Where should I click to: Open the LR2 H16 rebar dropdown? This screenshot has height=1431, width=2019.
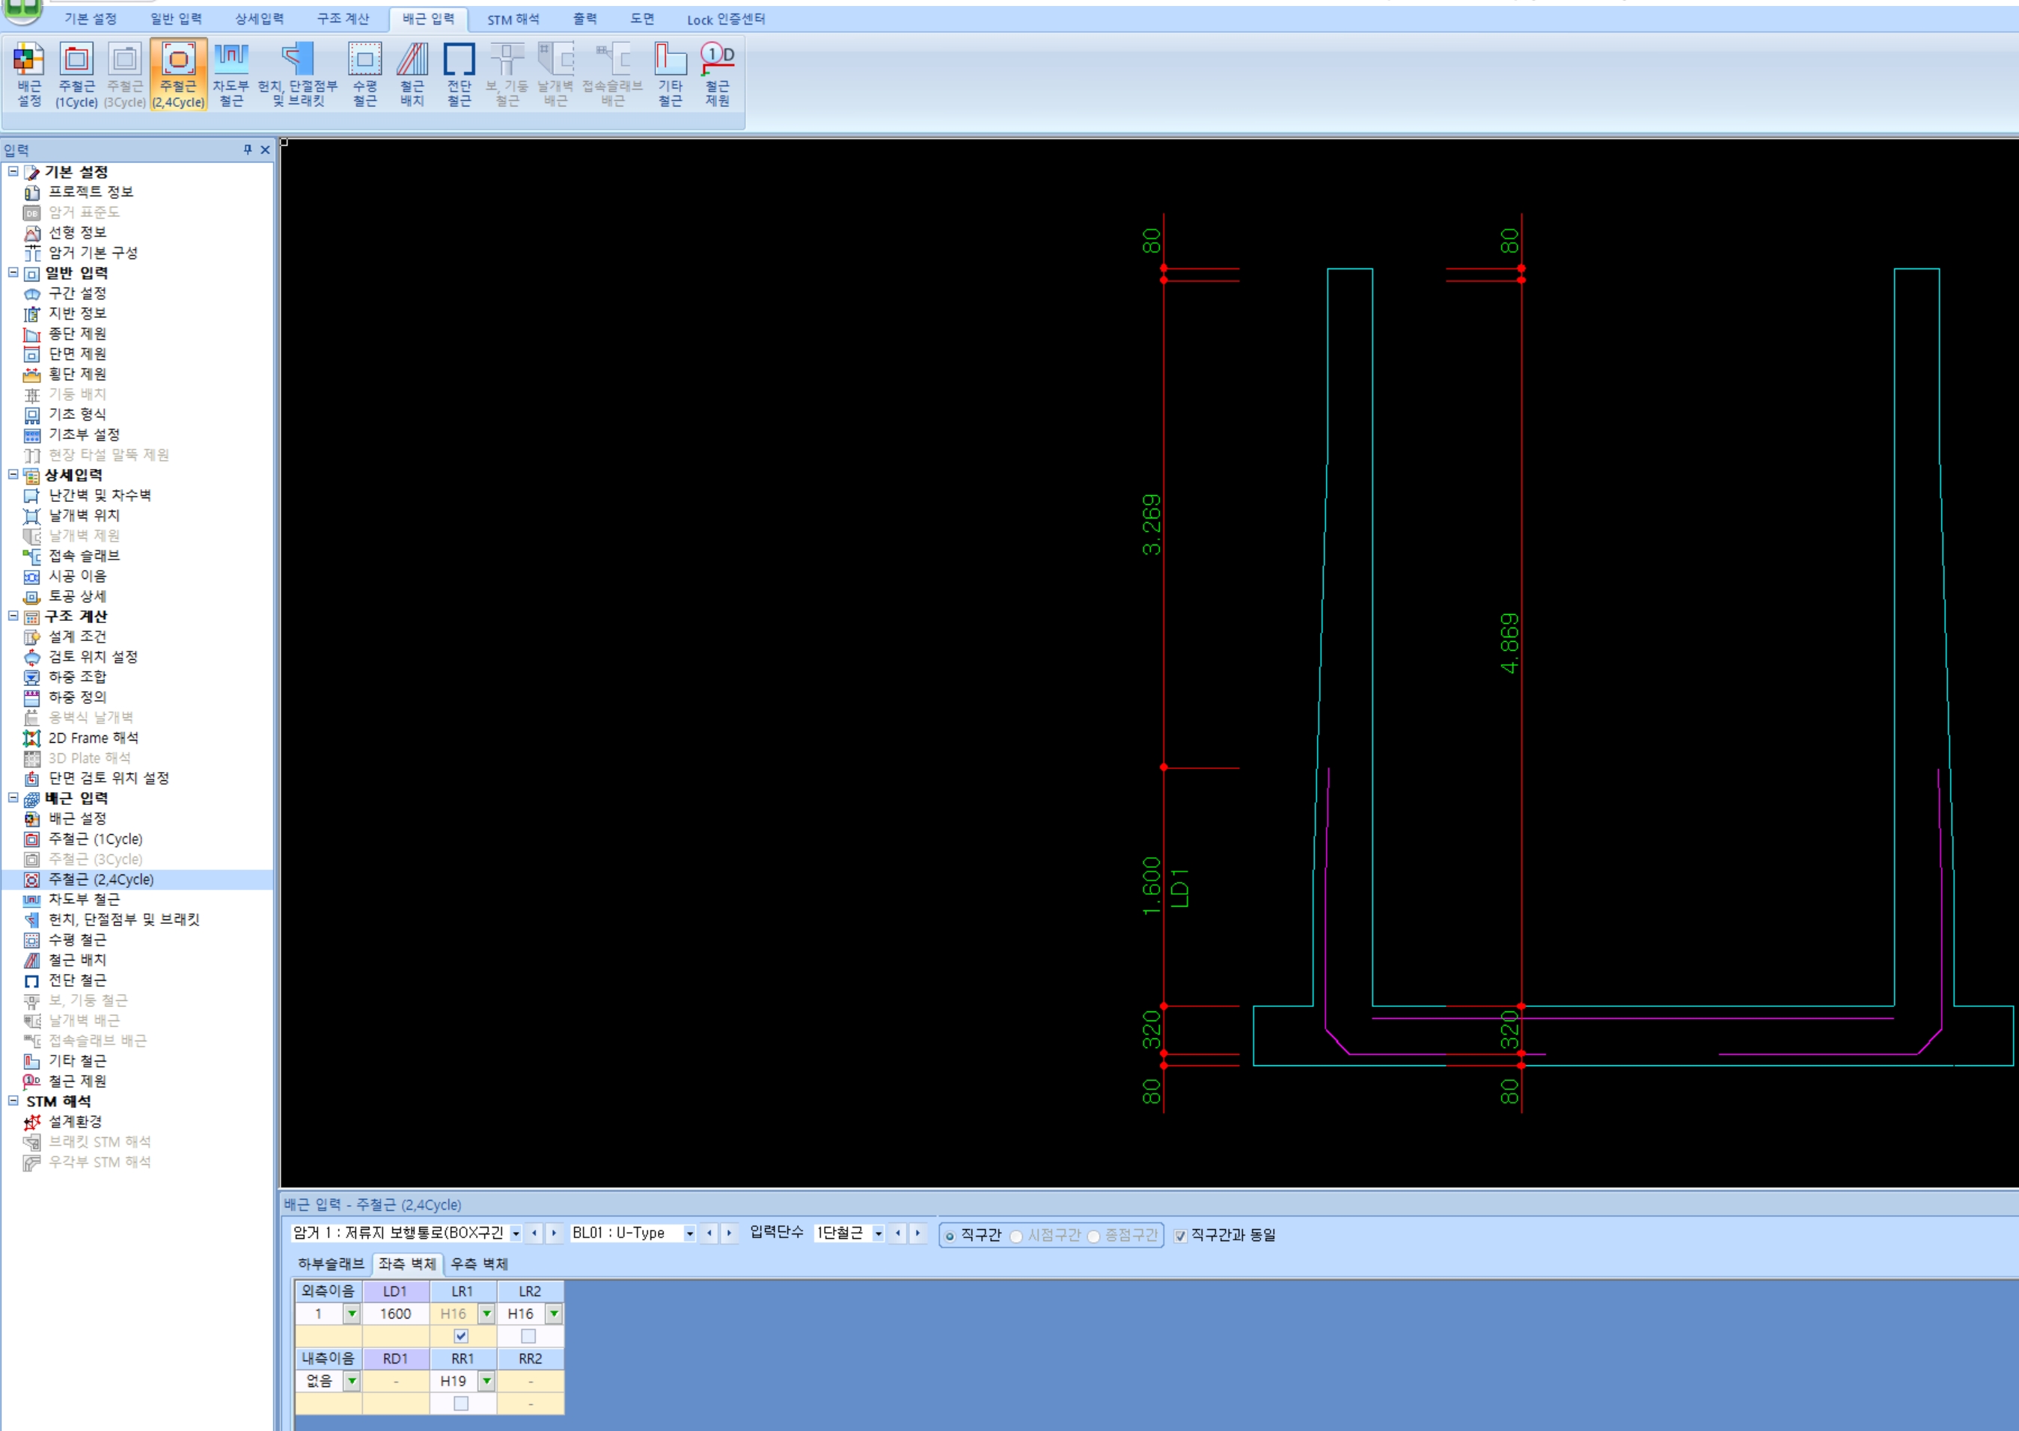(554, 1314)
